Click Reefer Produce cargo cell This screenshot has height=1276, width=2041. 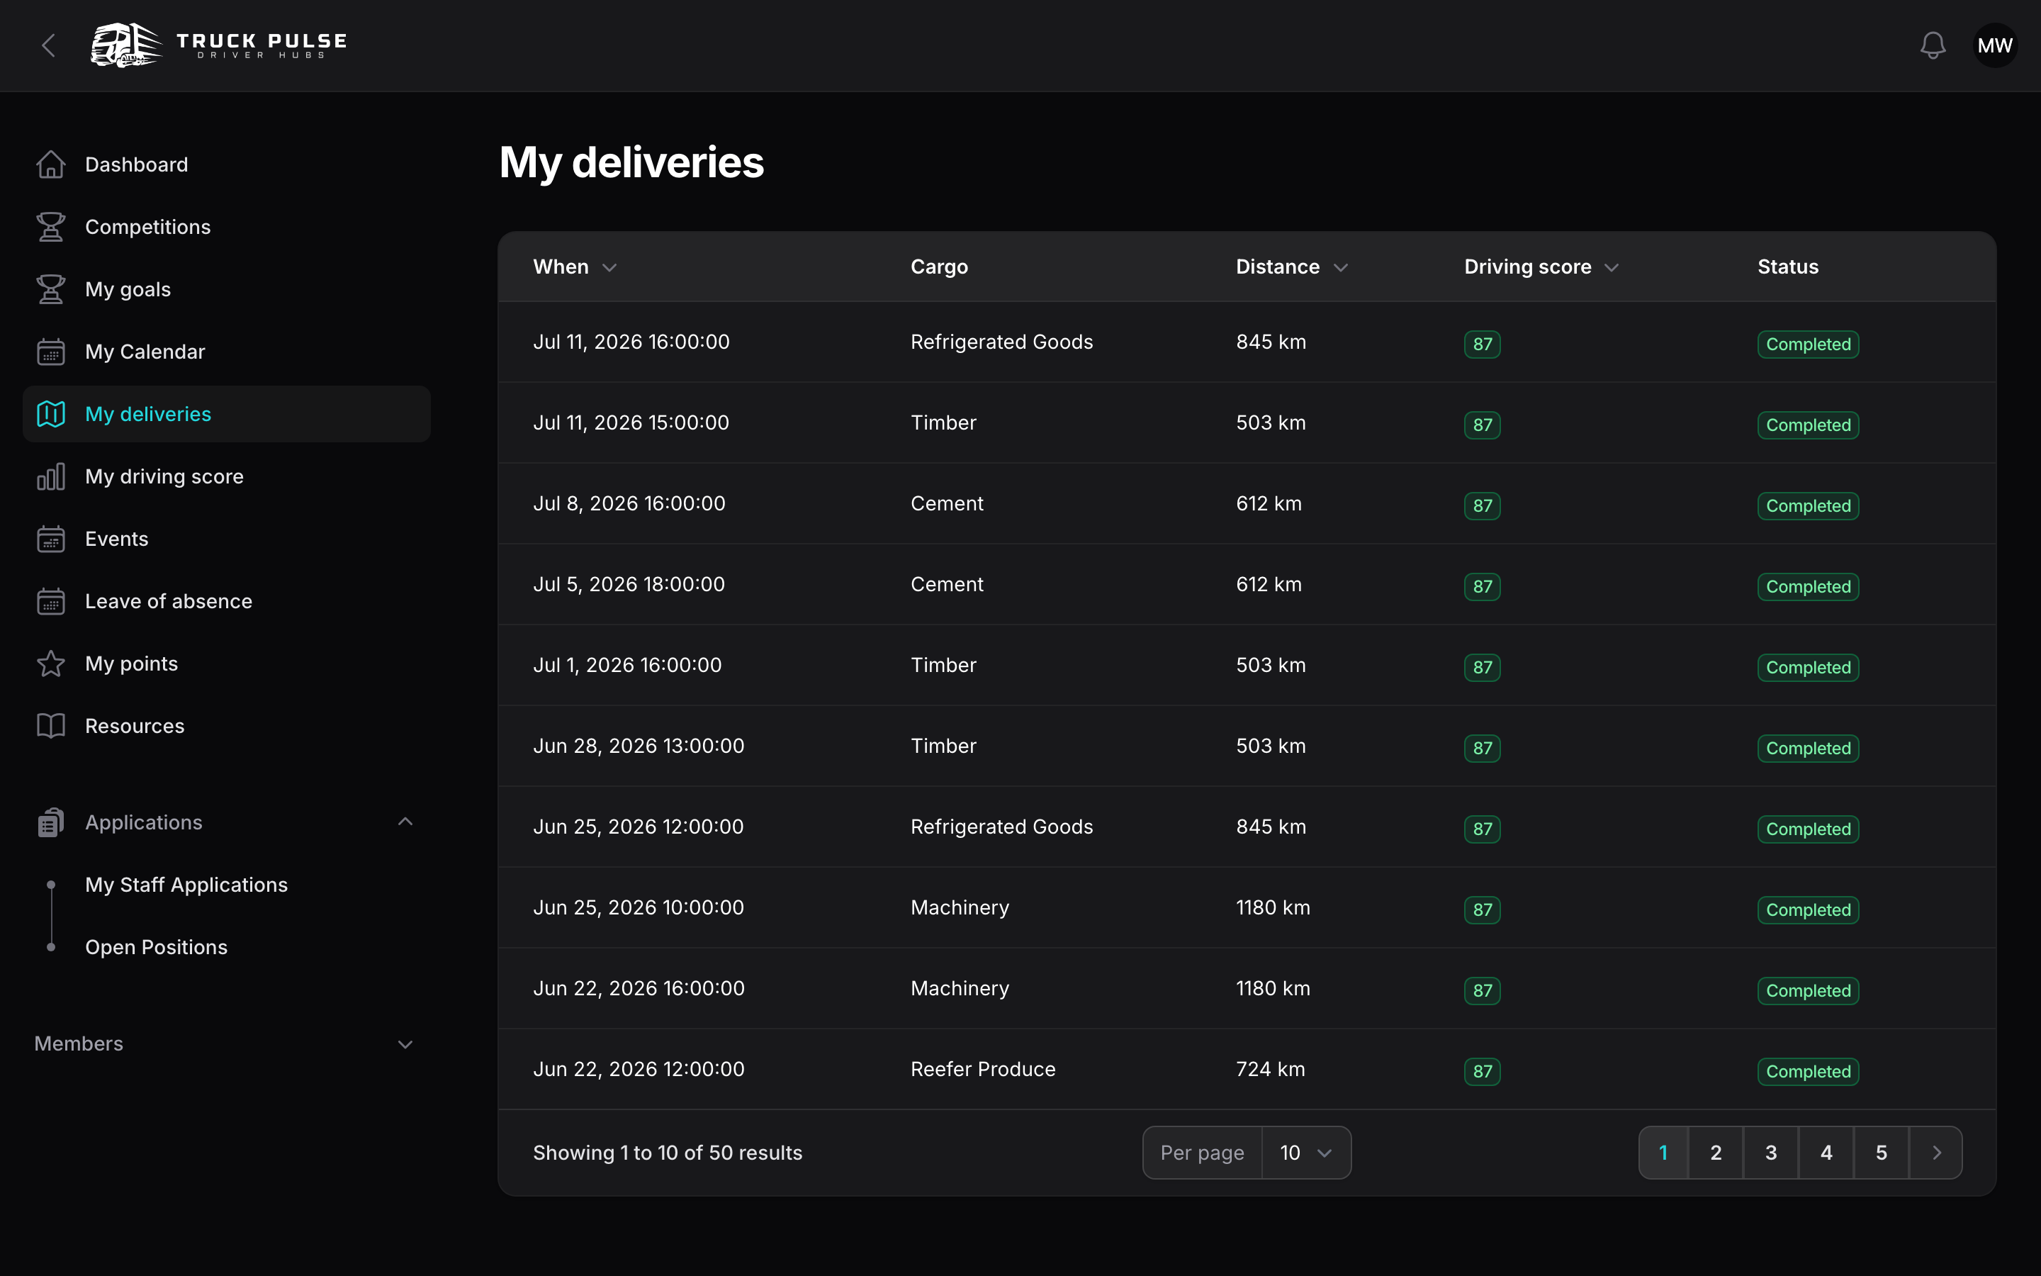(x=984, y=1070)
